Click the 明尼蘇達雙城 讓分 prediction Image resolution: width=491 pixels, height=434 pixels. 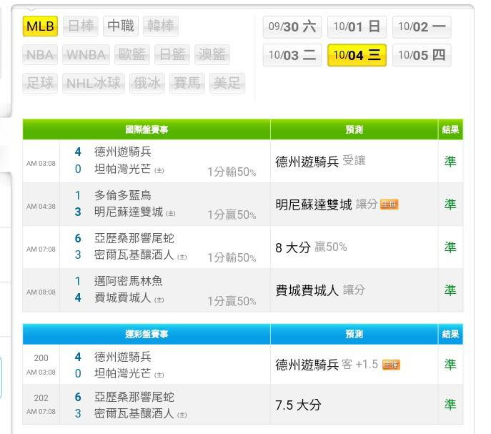(327, 205)
